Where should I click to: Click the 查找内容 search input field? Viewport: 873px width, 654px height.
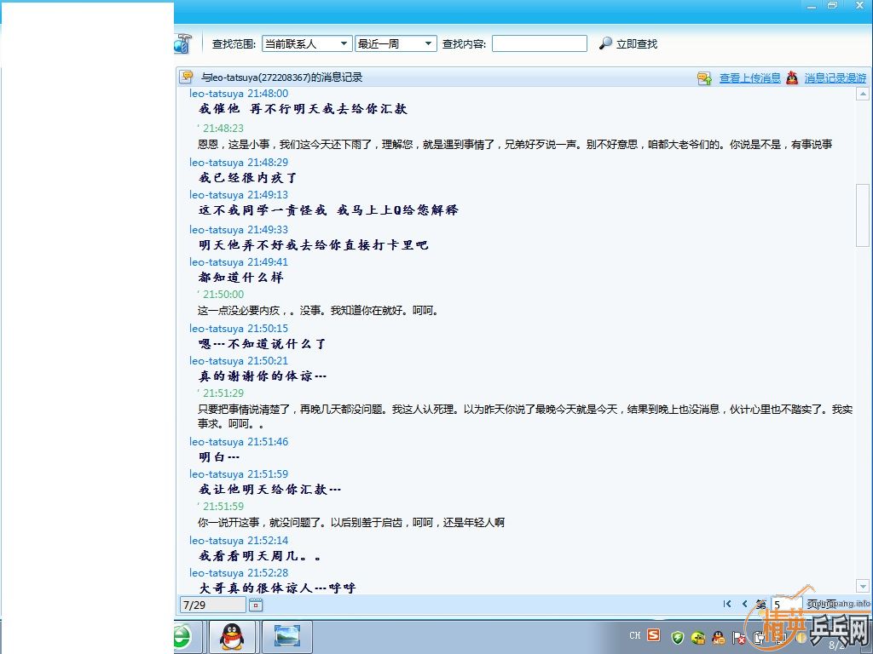(x=539, y=43)
